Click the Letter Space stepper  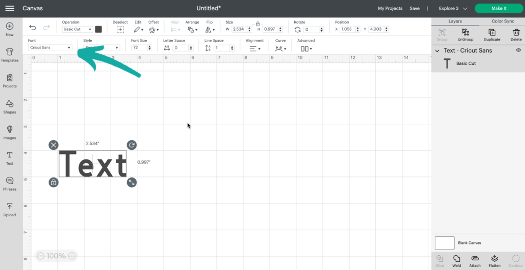[191, 48]
